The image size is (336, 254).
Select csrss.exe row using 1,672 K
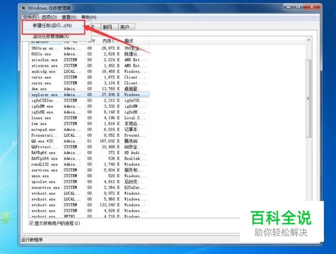point(89,77)
